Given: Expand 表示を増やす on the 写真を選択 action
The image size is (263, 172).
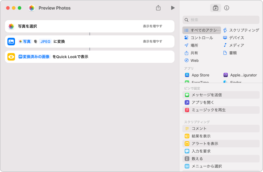Looking at the screenshot, I should (153, 26).
